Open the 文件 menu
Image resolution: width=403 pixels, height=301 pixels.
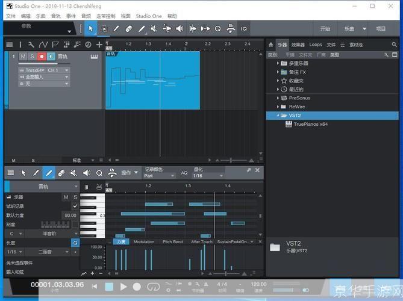pyautogui.click(x=10, y=16)
